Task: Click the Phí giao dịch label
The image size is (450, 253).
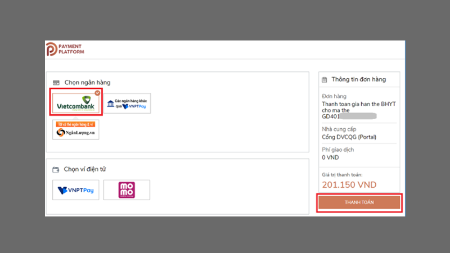Action: click(x=338, y=150)
